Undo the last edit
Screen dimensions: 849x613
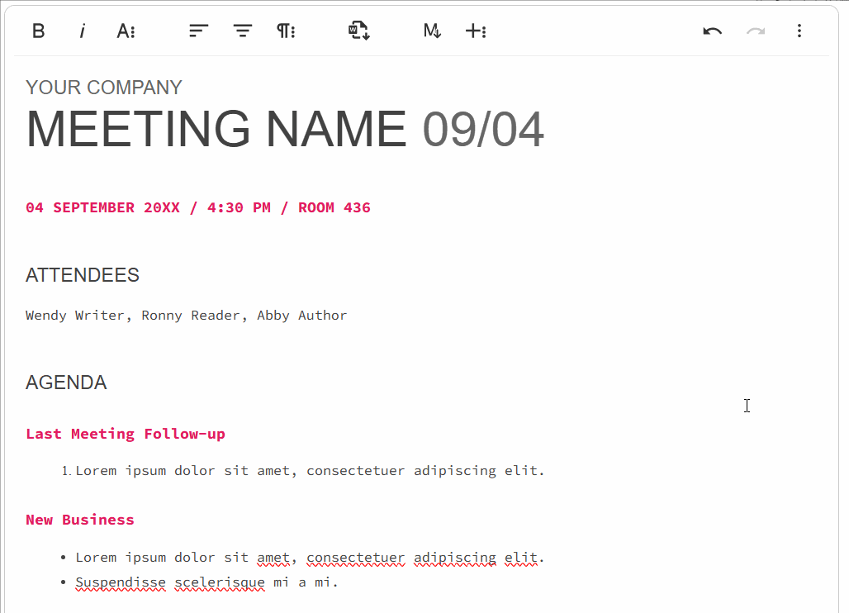point(712,31)
